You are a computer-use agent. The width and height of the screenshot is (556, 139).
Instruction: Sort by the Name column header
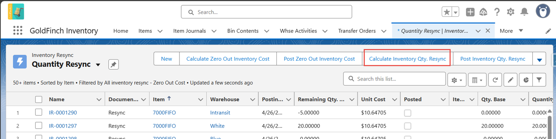point(57,99)
